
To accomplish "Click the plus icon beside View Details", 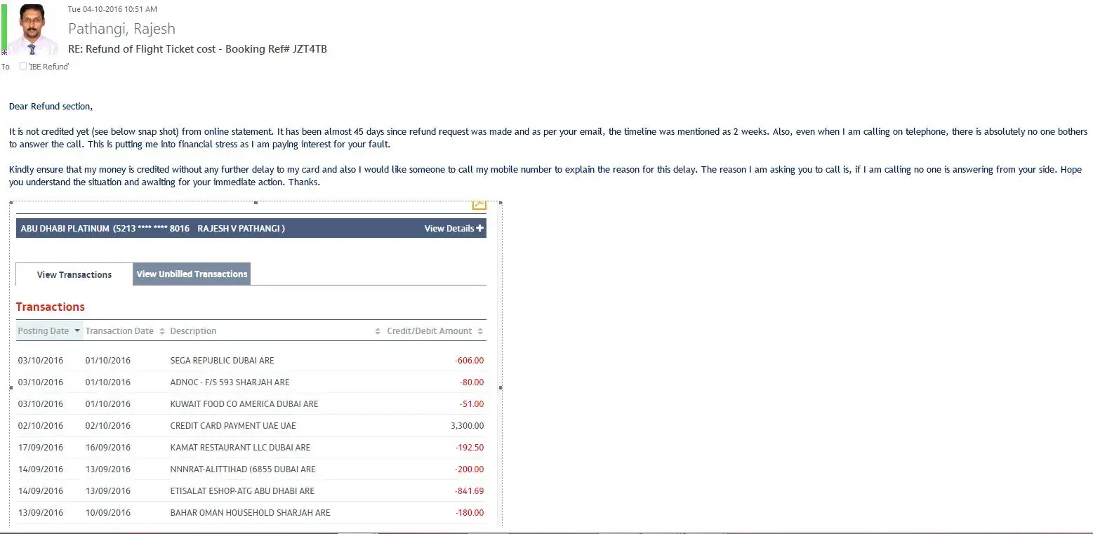I will pos(480,228).
